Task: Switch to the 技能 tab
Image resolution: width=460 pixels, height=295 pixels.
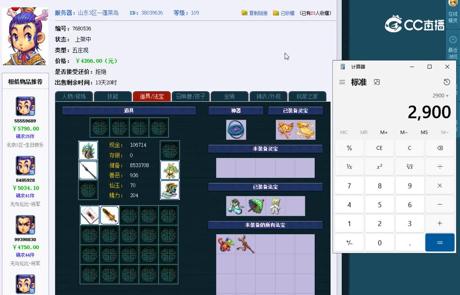Action: click(x=113, y=96)
